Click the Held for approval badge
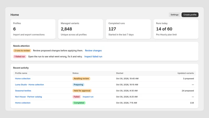 tap(82, 90)
